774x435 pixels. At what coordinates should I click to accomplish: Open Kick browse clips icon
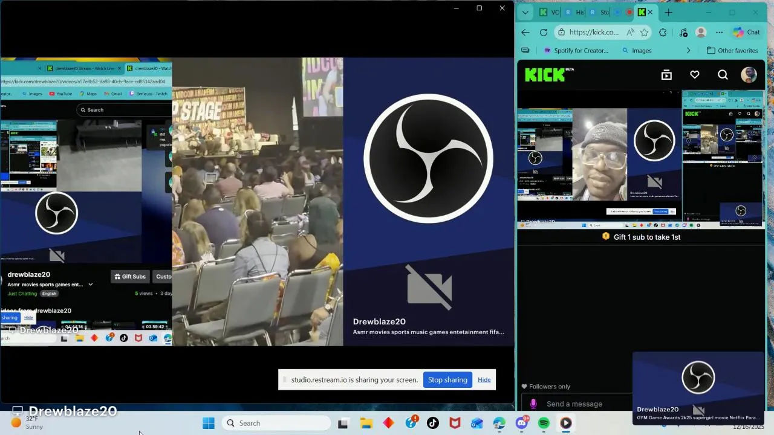tap(666, 75)
